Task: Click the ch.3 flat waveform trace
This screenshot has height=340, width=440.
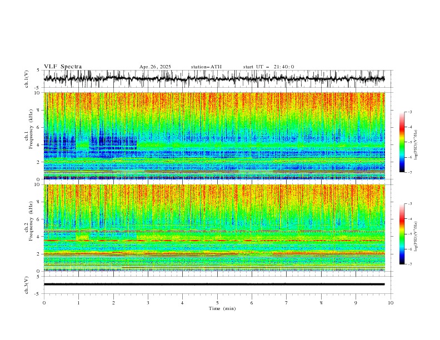Action: click(x=214, y=284)
